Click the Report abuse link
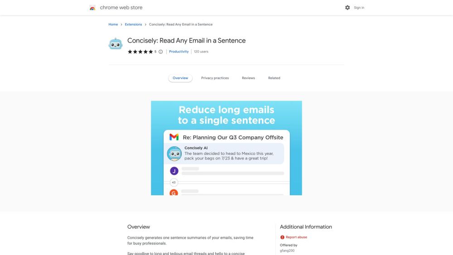Viewport: 453px width, 255px height. [x=296, y=237]
